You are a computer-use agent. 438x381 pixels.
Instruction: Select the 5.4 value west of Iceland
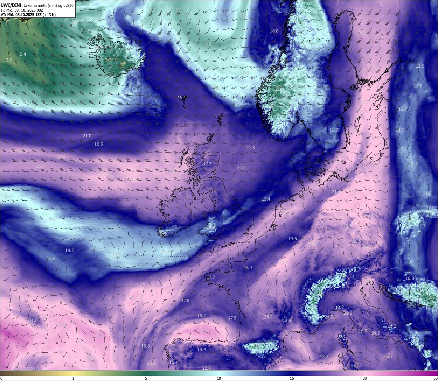23,54
